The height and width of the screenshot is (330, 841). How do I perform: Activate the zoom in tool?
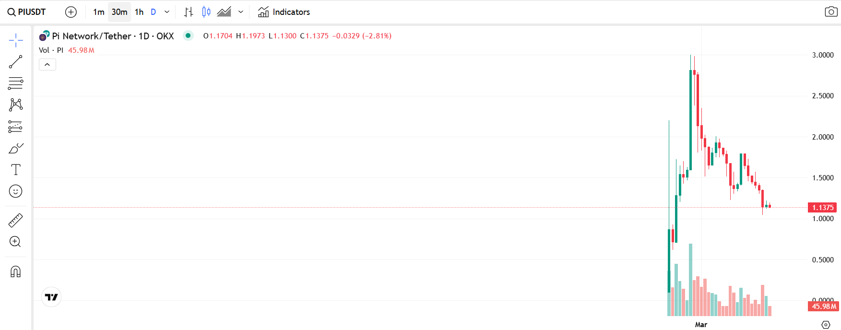[x=16, y=242]
